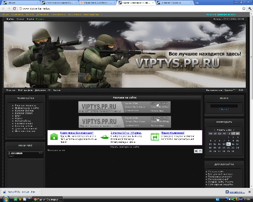
Task: Open Каталог файлов in site menu
Action: 24,111
